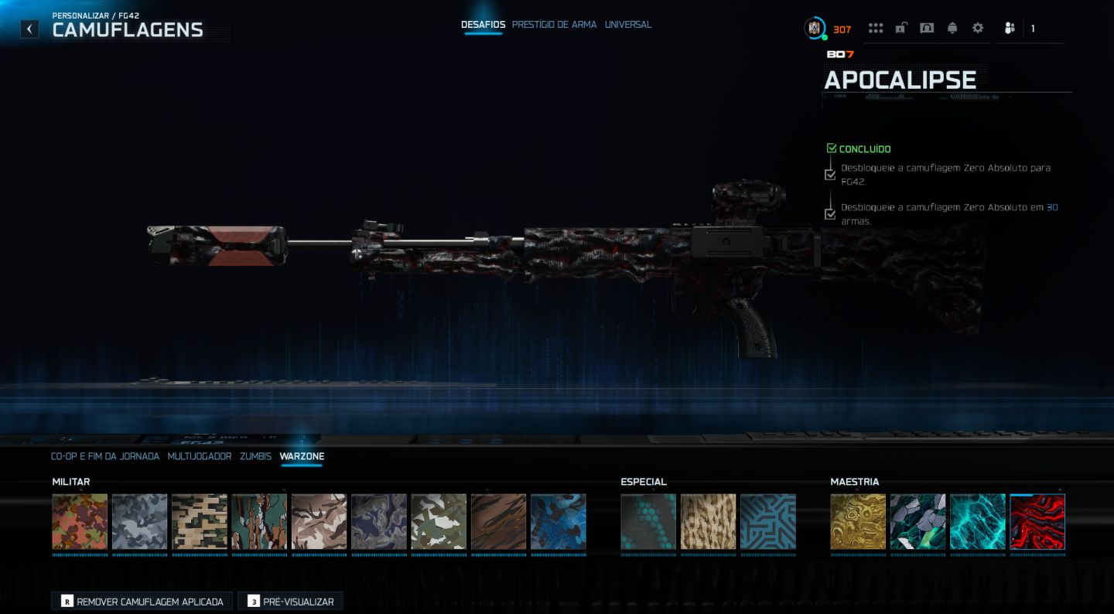
Task: Select the Zumbis camo category tab
Action: [255, 456]
